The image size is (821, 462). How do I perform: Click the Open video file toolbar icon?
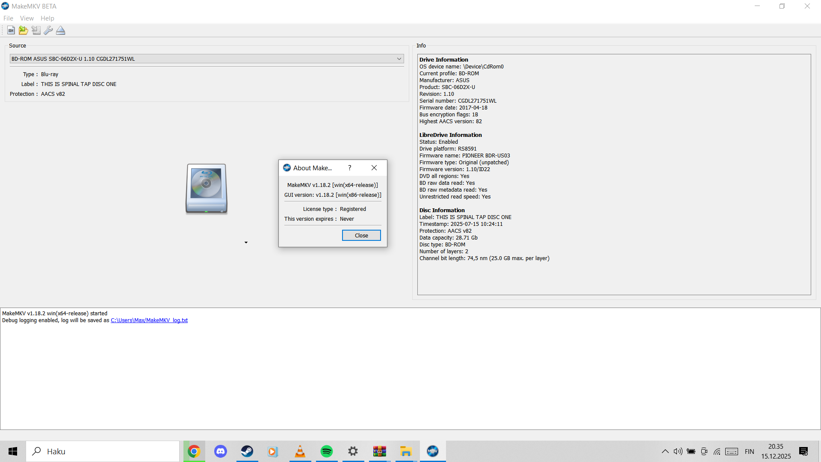11,30
